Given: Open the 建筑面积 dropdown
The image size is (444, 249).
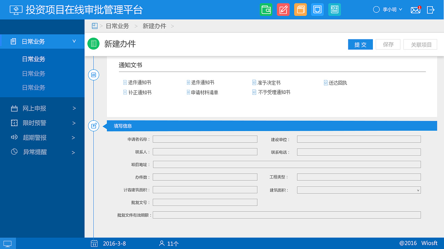Looking at the screenshot, I should [x=359, y=190].
